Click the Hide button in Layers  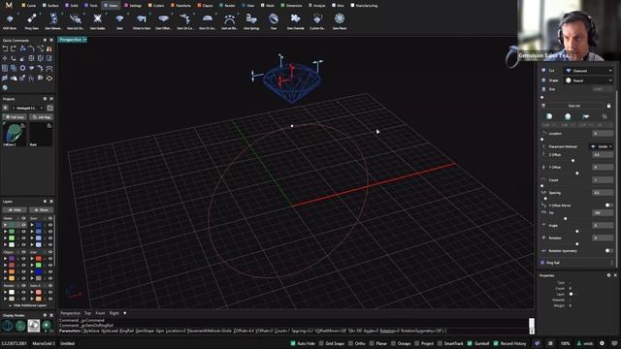pyautogui.click(x=15, y=209)
